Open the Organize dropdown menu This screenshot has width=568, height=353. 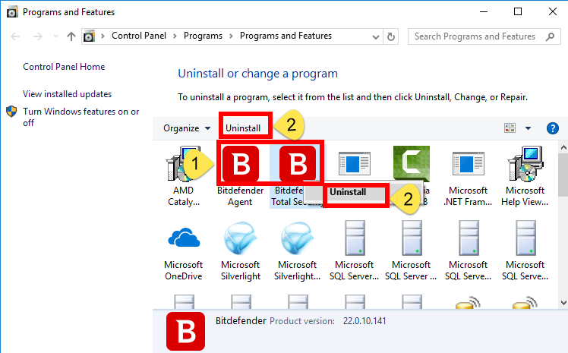[x=187, y=128]
